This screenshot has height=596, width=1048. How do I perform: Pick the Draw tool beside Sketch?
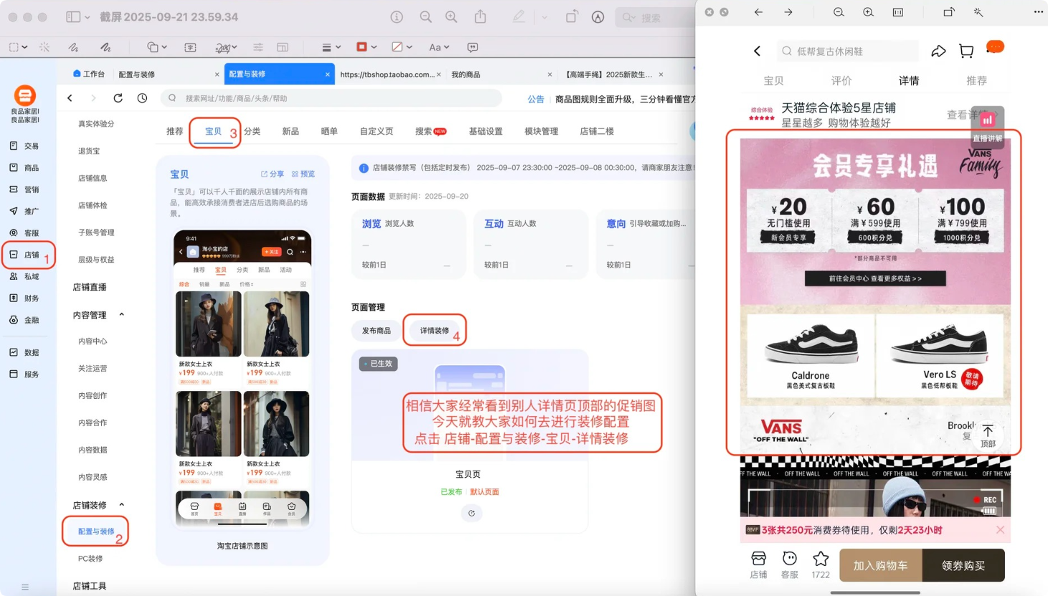coord(105,47)
